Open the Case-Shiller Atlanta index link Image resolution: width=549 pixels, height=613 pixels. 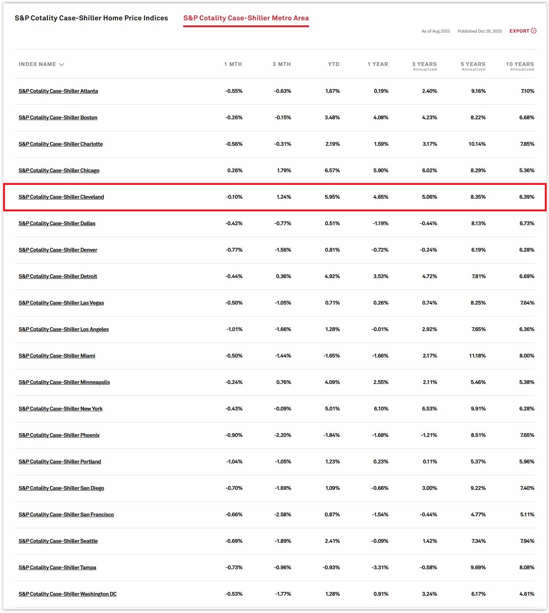pos(58,91)
